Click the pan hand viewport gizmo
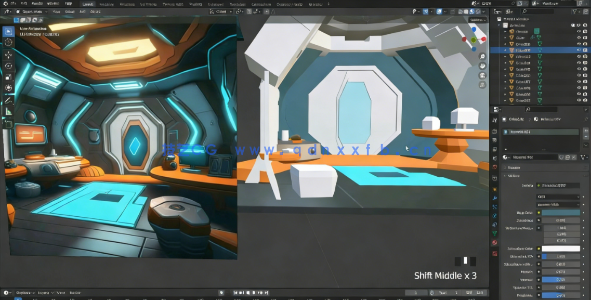This screenshot has height=300, width=591. [482, 66]
